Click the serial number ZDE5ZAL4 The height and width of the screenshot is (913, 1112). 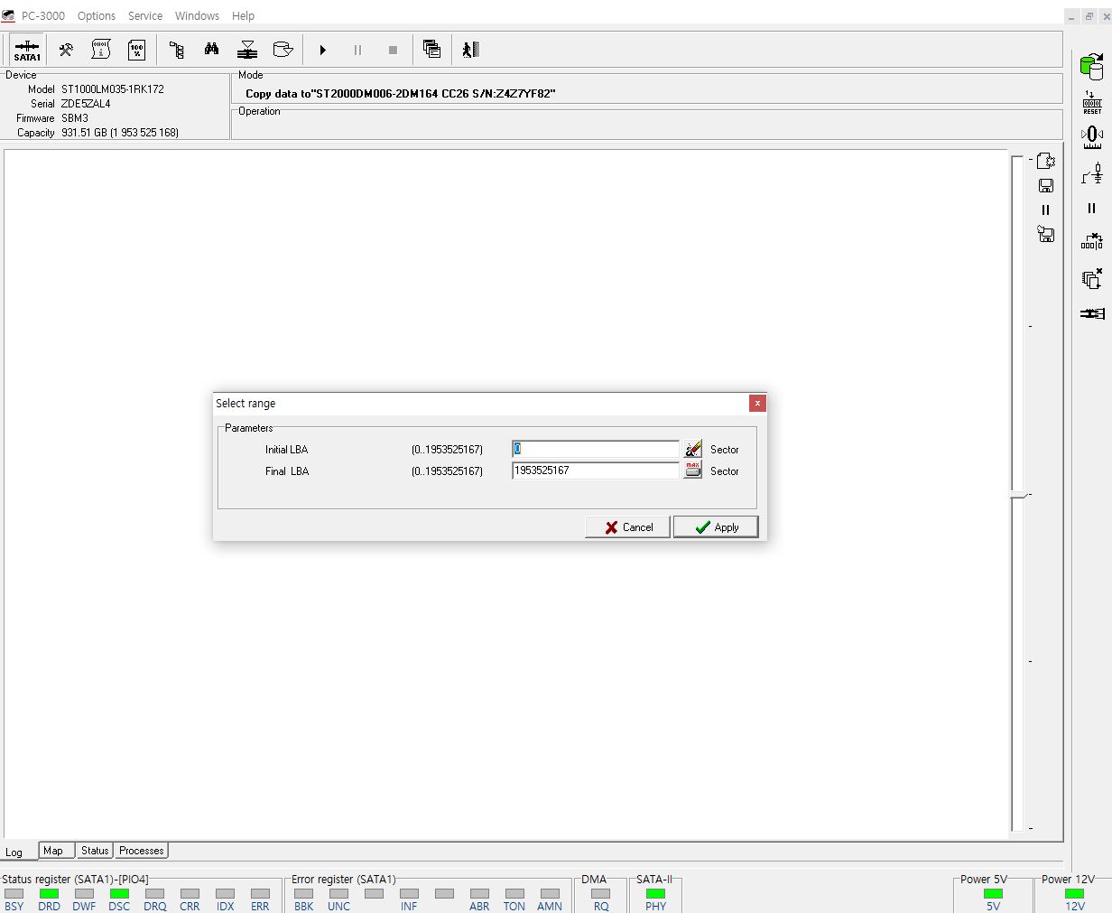[x=86, y=104]
